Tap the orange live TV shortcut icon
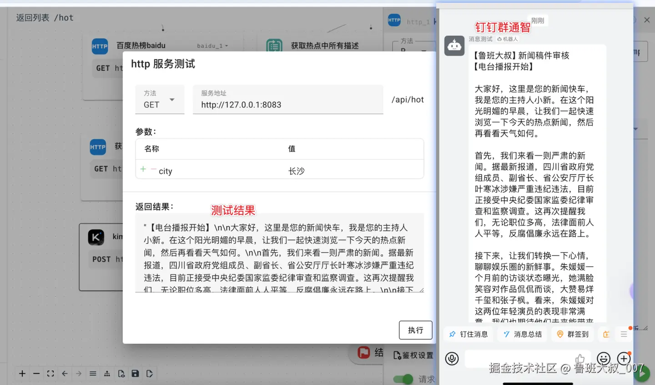 pos(606,334)
